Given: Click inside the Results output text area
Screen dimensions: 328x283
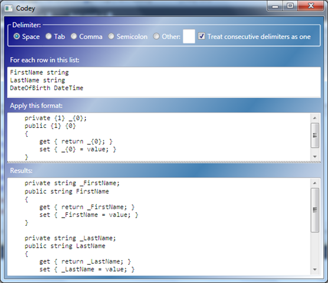Looking at the screenshot, I should click(159, 226).
